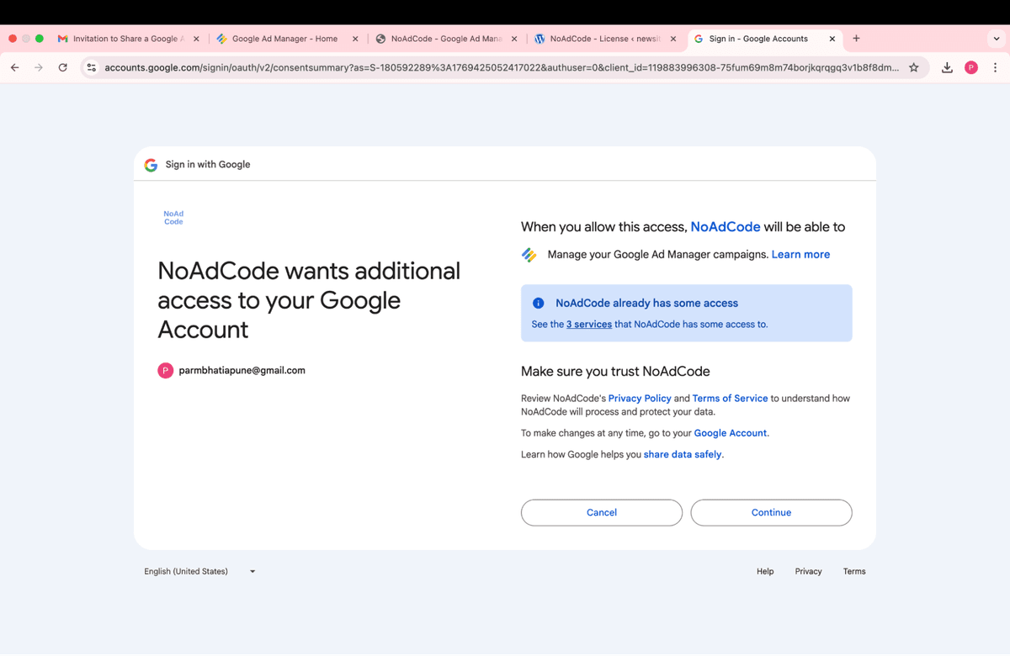Click the Google Ad Manager icon beside the permission

click(x=529, y=254)
